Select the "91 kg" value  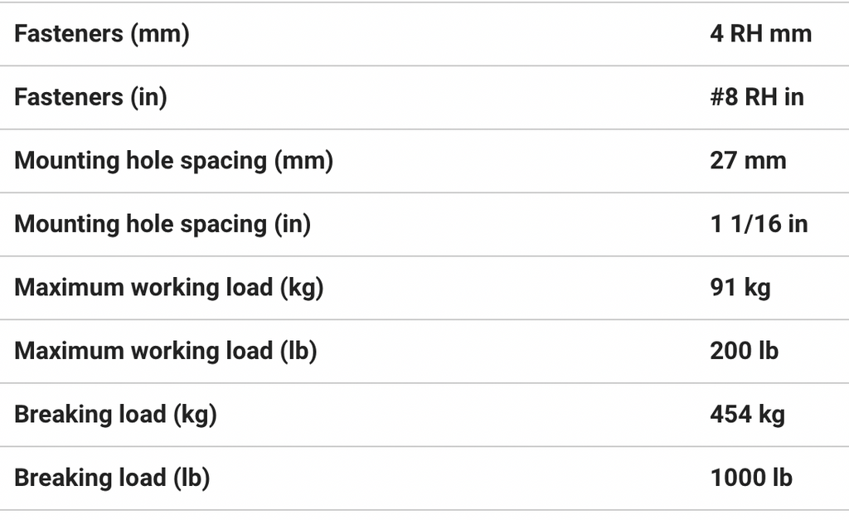click(740, 287)
